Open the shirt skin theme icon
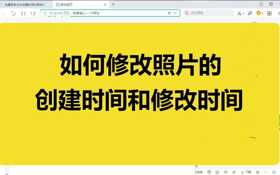 (x=271, y=4)
